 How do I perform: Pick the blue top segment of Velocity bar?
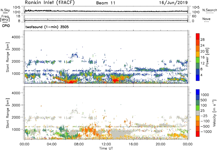[x=198, y=92]
